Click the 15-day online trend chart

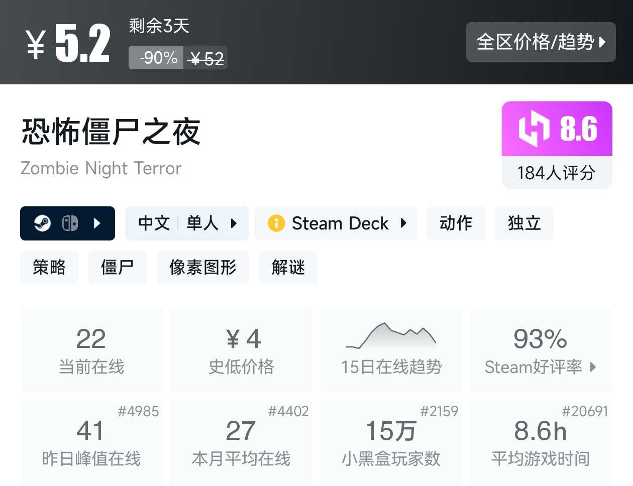(391, 336)
